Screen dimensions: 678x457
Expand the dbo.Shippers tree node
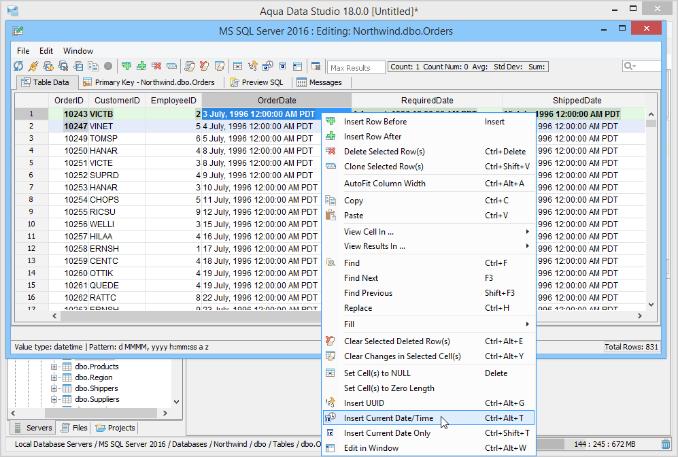click(x=54, y=388)
